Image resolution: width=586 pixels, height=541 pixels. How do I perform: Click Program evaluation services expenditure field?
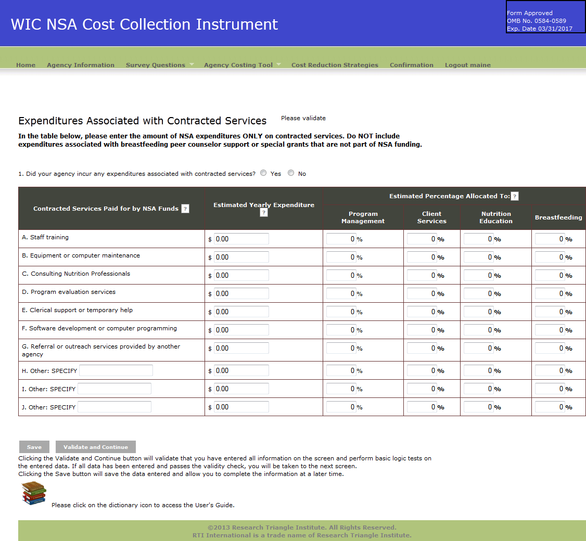(241, 294)
